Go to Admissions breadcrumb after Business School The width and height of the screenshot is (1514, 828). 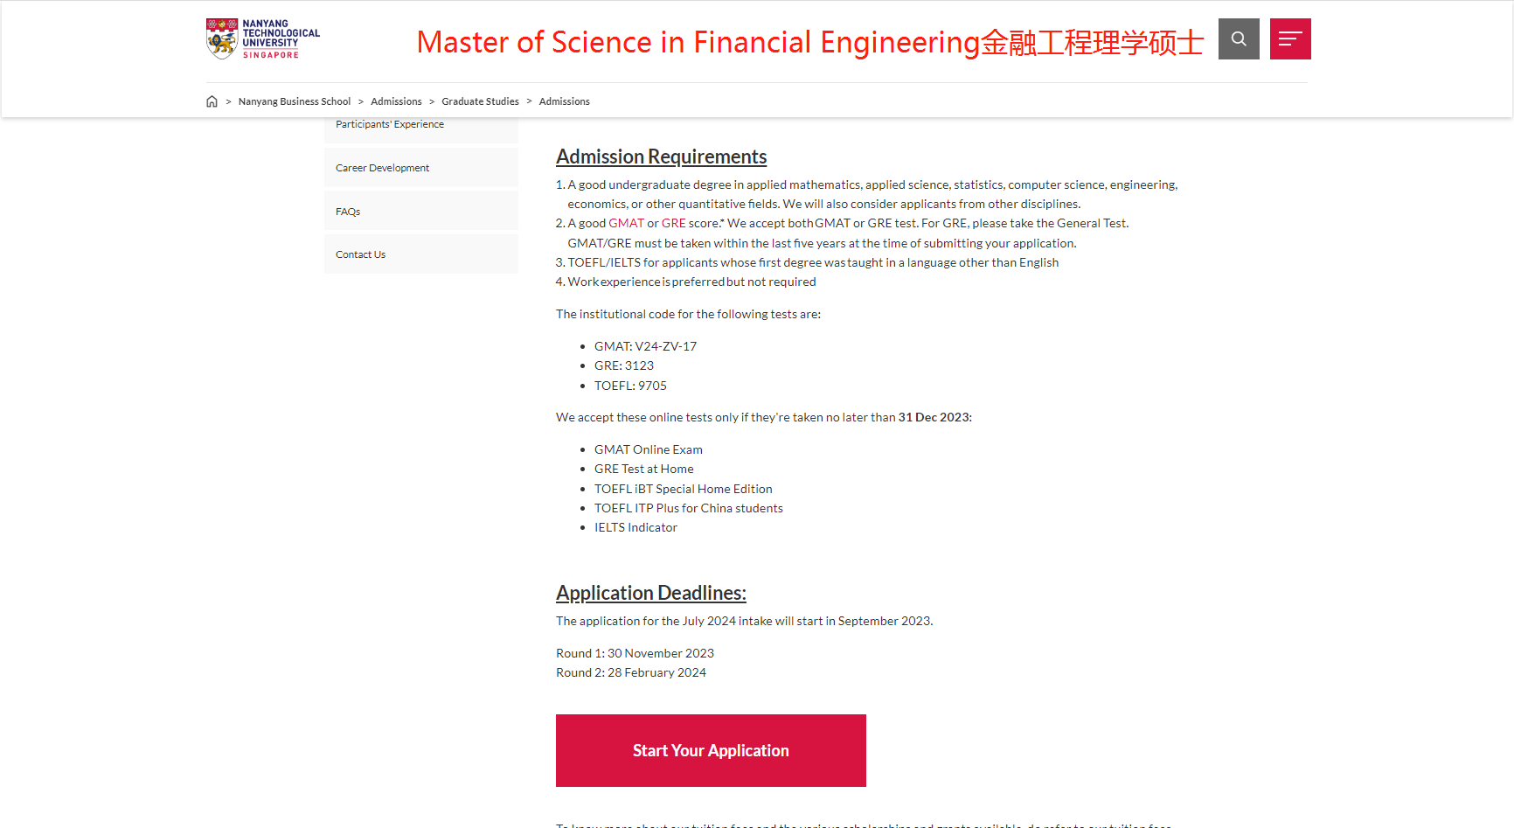point(396,101)
